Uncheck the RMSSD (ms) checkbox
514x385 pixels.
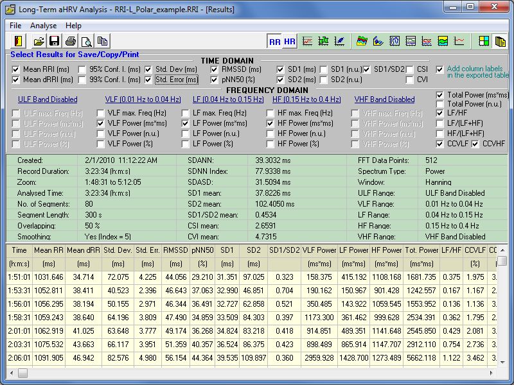coord(215,69)
